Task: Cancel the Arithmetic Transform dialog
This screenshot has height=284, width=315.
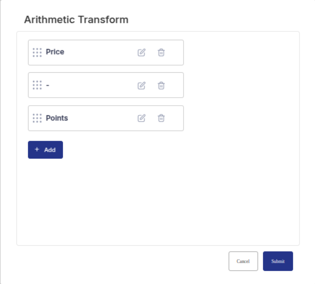Action: 243,261
